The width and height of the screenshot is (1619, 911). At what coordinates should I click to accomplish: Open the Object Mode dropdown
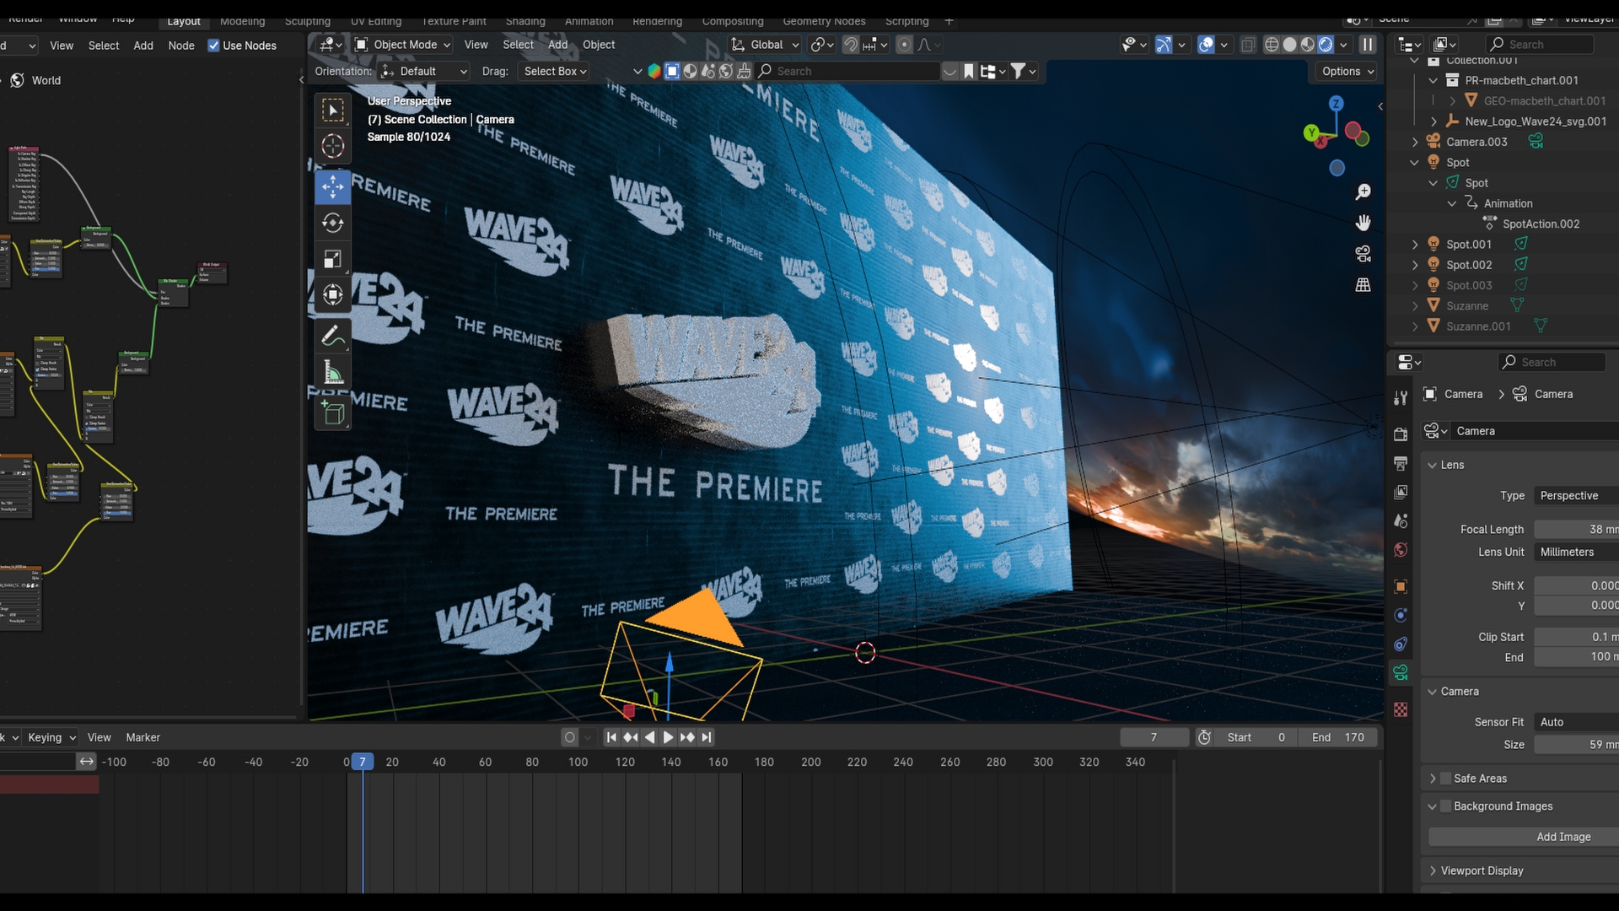403,45
